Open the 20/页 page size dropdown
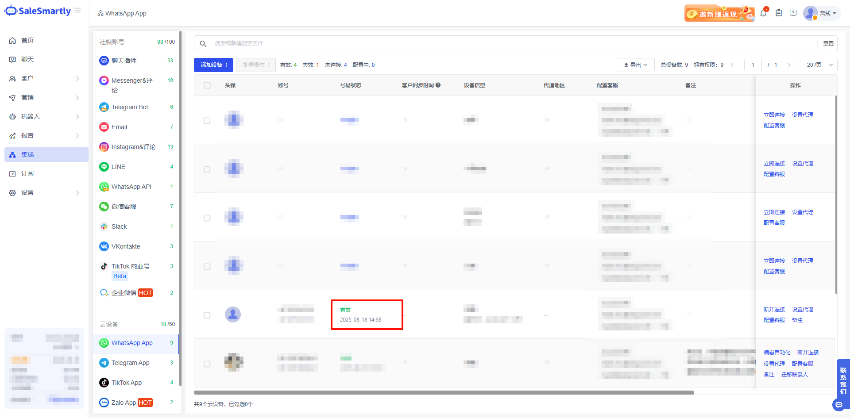The width and height of the screenshot is (850, 418). click(817, 65)
